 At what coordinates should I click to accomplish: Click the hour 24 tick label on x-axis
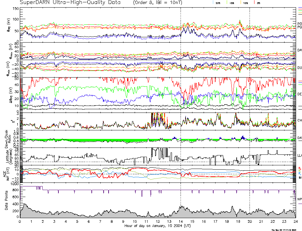295,222
